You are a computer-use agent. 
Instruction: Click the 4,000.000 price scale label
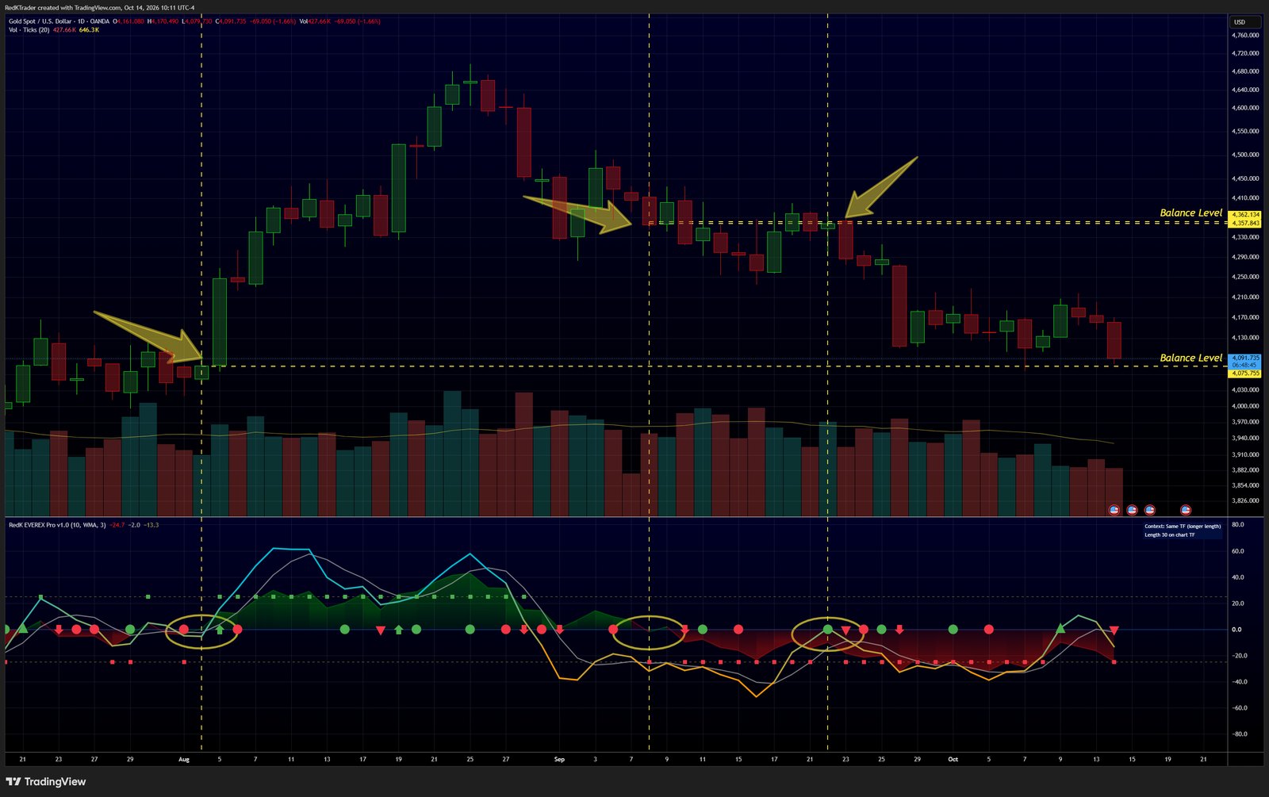coord(1245,406)
